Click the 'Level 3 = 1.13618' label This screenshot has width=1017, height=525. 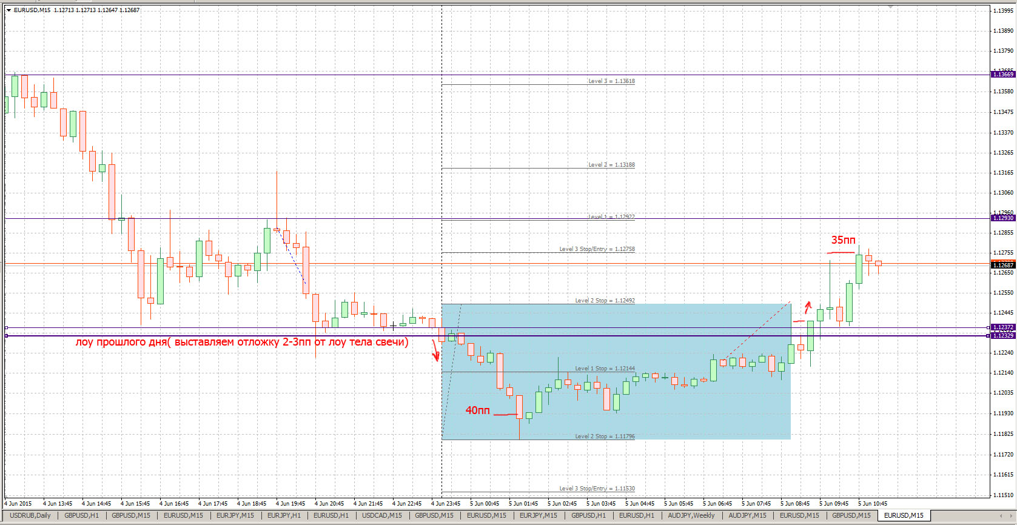tap(611, 81)
